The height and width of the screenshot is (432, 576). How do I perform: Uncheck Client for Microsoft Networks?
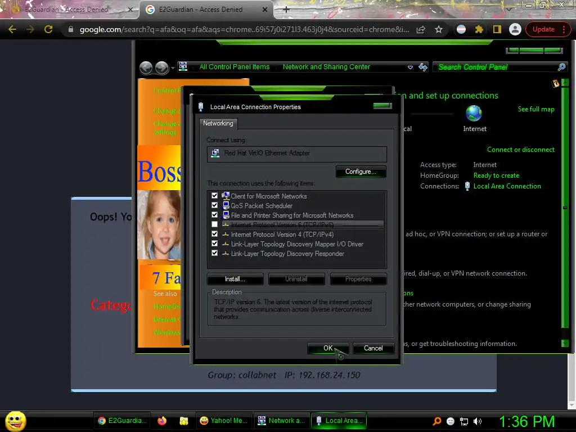tap(214, 196)
